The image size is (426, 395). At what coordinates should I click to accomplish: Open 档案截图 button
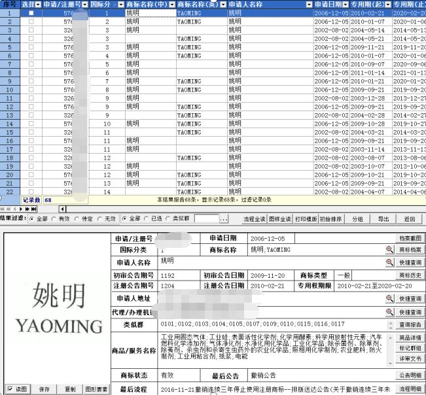tap(410, 238)
